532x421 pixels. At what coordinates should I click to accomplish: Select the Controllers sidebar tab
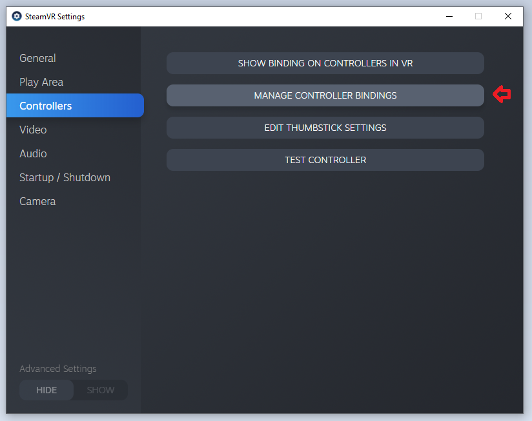pyautogui.click(x=75, y=106)
